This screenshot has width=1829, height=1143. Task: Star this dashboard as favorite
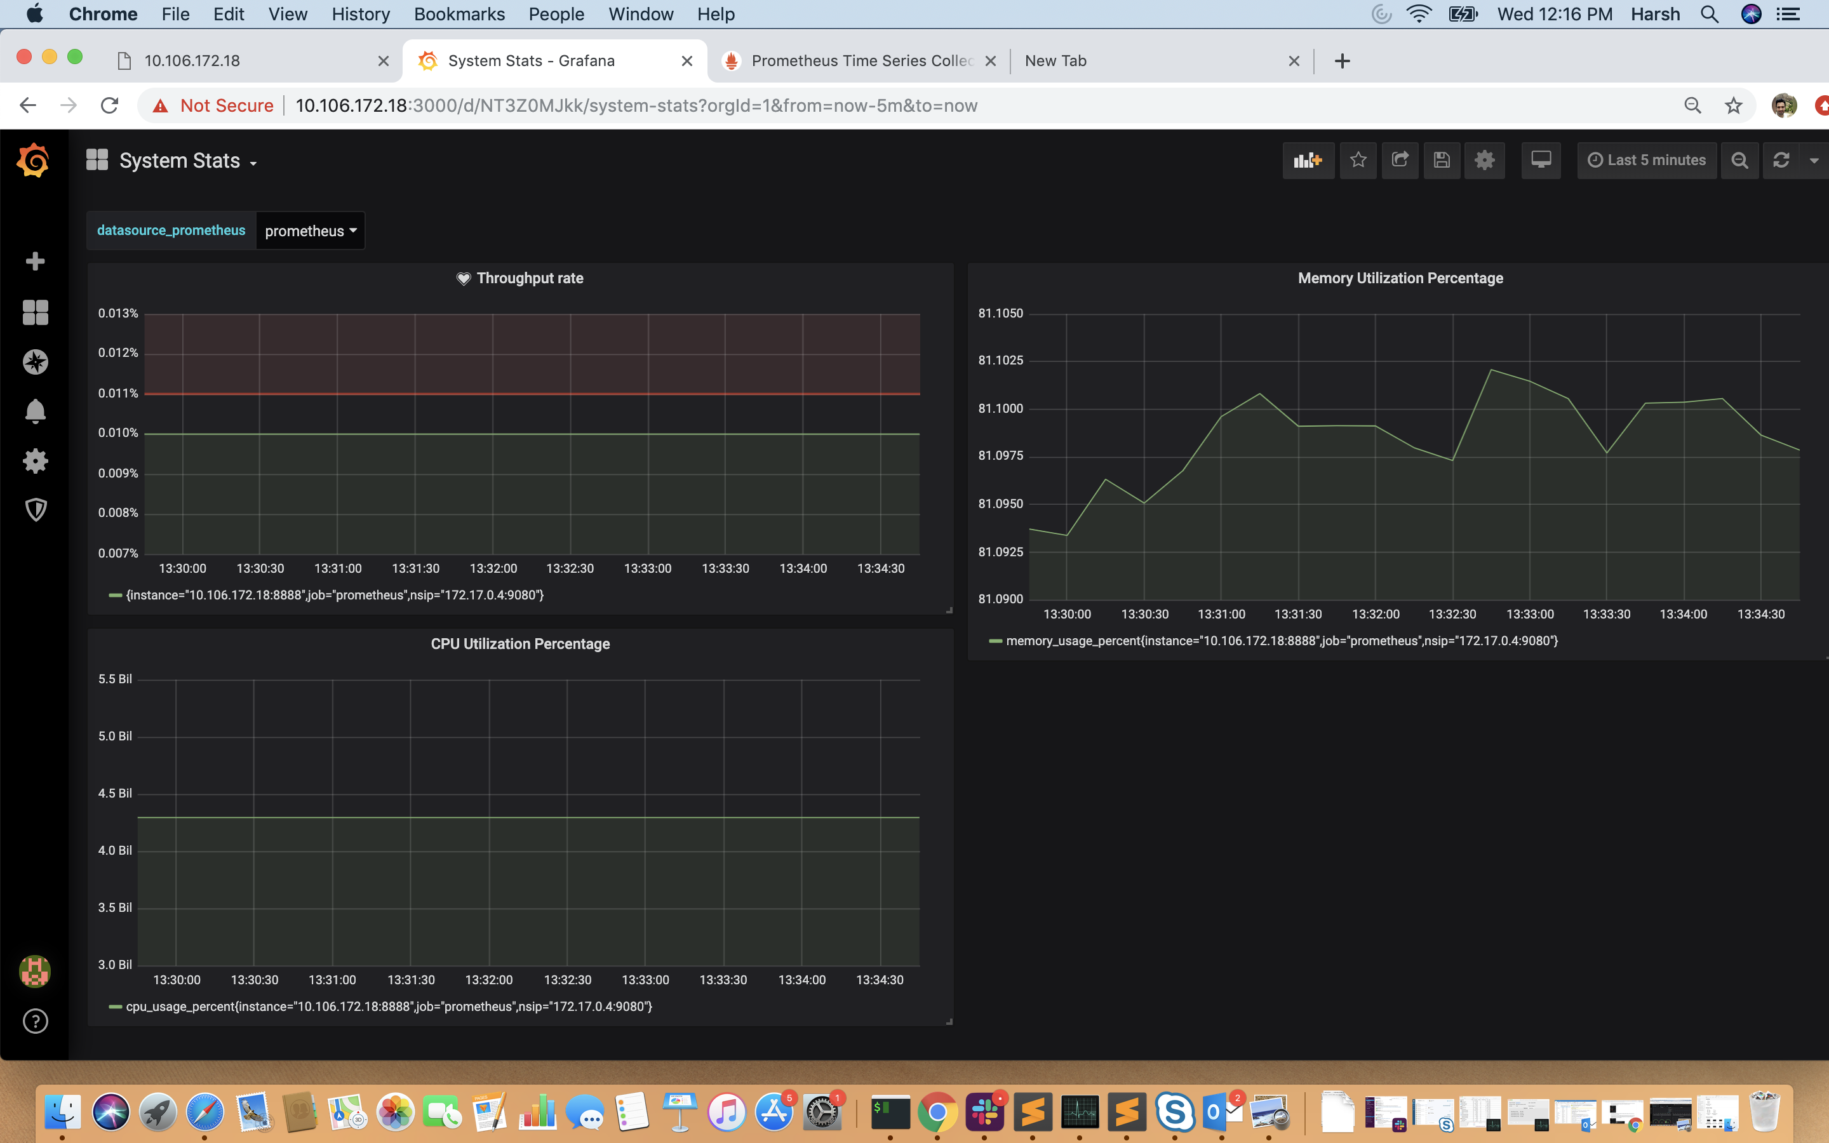pos(1358,160)
